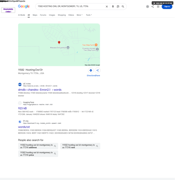Open Google apps grid icon

[x=158, y=6]
